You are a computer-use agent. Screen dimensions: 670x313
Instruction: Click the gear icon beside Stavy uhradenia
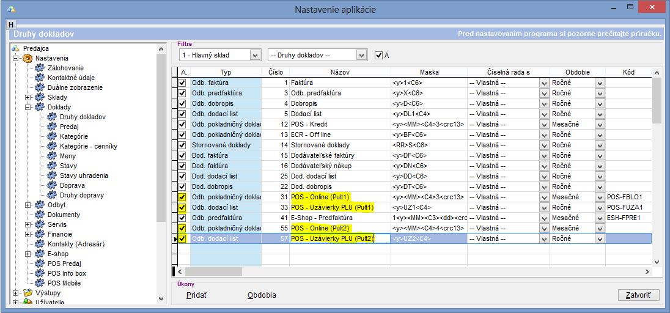[x=52, y=175]
